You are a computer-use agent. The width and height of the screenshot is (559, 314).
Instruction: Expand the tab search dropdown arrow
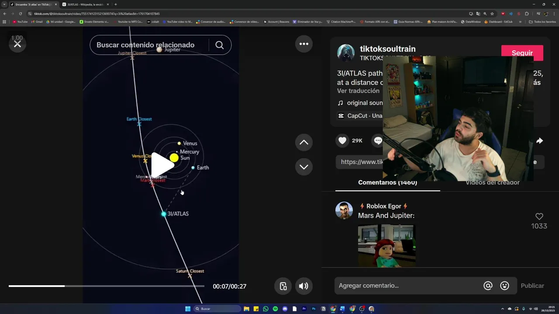tap(4, 4)
